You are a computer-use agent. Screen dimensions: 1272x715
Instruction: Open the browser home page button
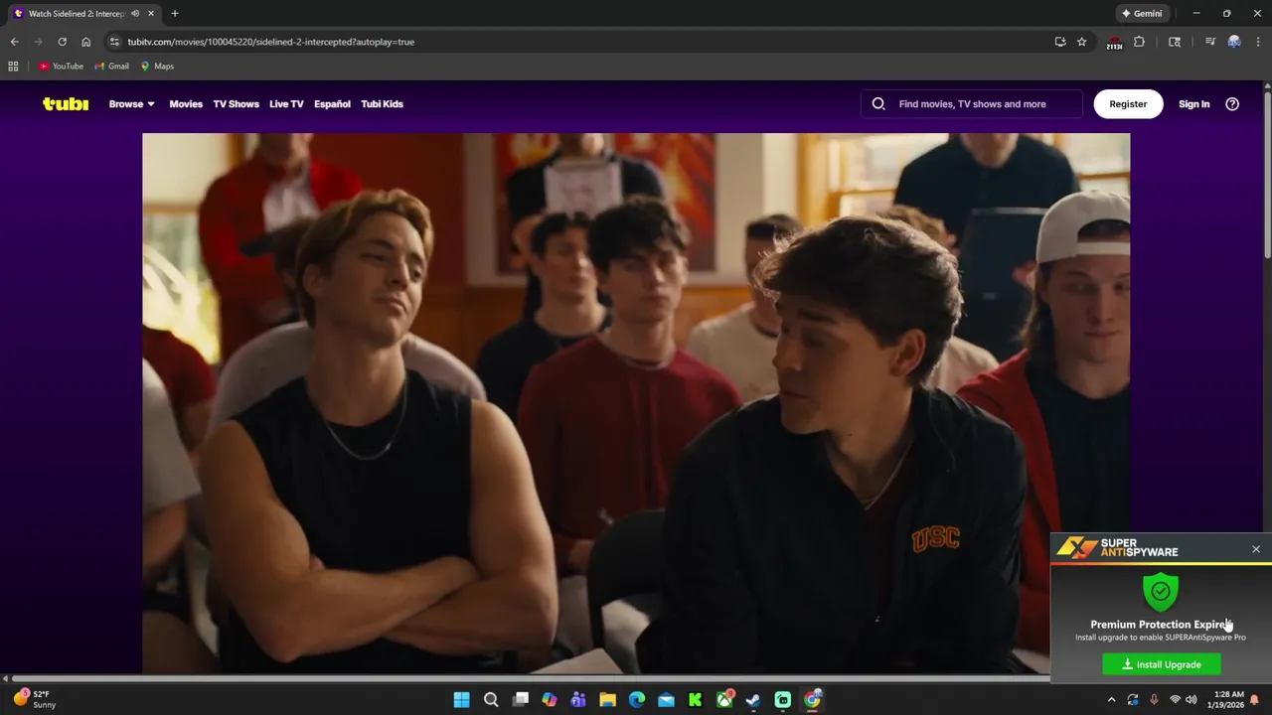click(x=86, y=42)
